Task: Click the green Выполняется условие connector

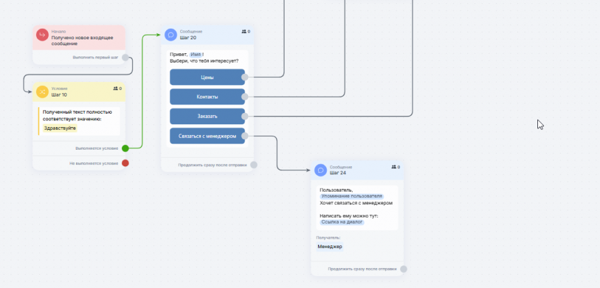Action: click(x=125, y=148)
